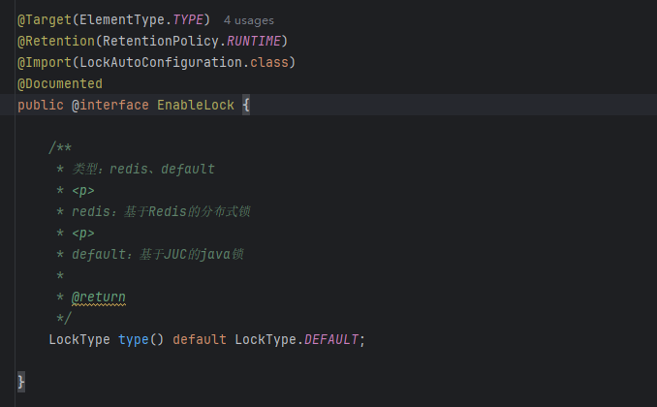Click the Javadoc closing '*/' marker
The width and height of the screenshot is (657, 407).
pos(64,319)
